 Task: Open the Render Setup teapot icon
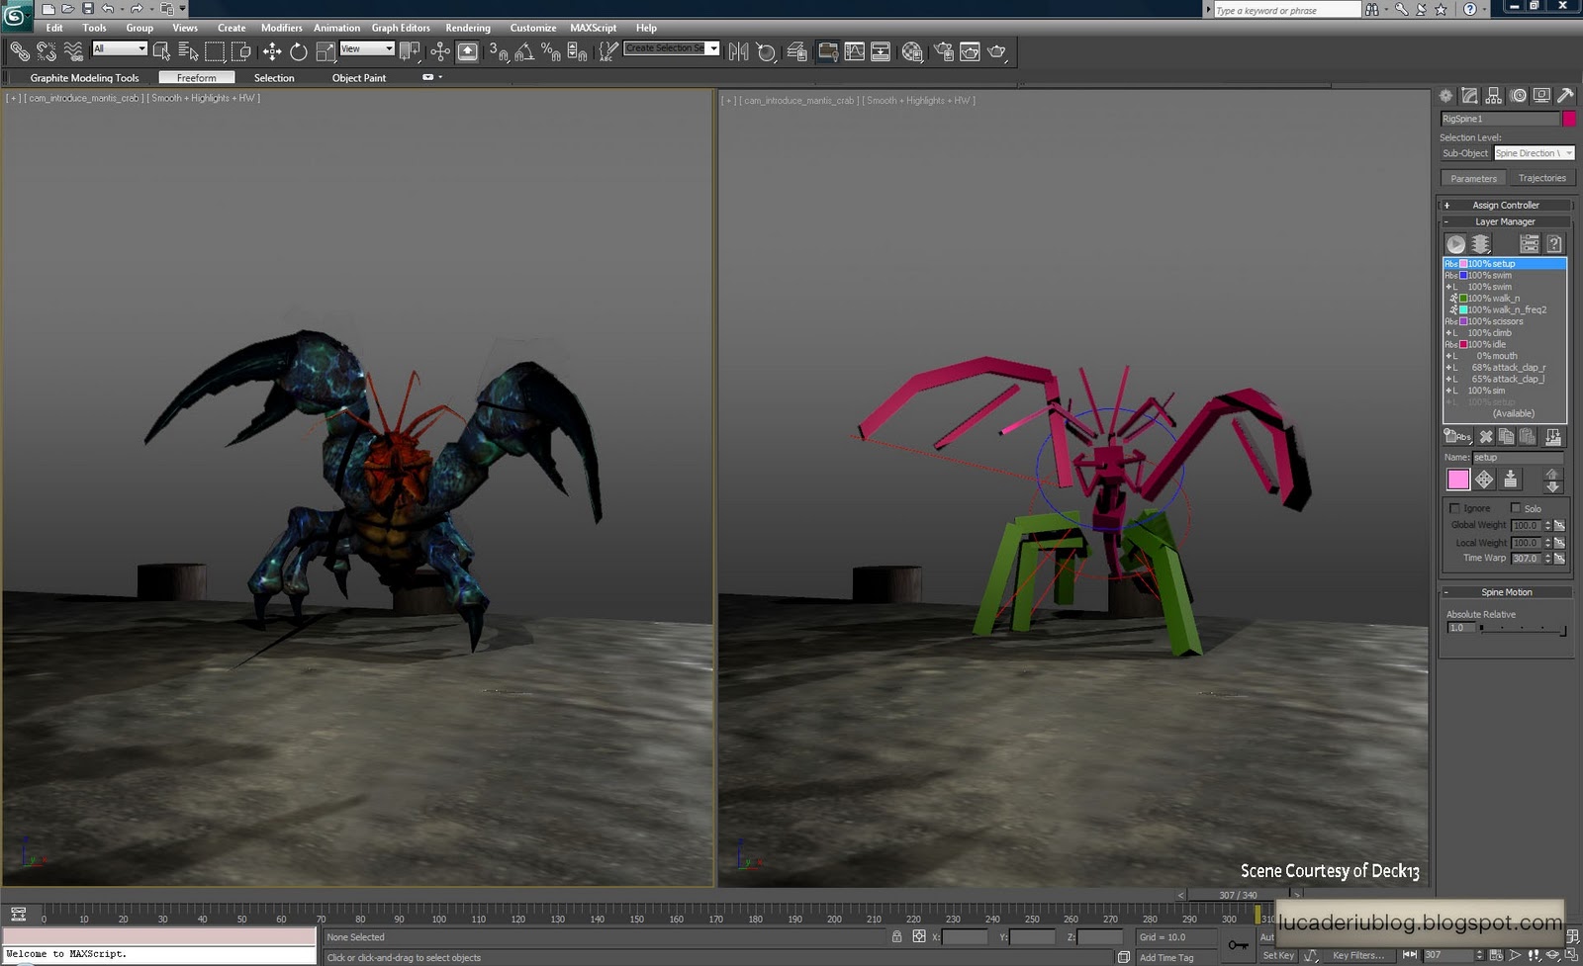(x=943, y=51)
